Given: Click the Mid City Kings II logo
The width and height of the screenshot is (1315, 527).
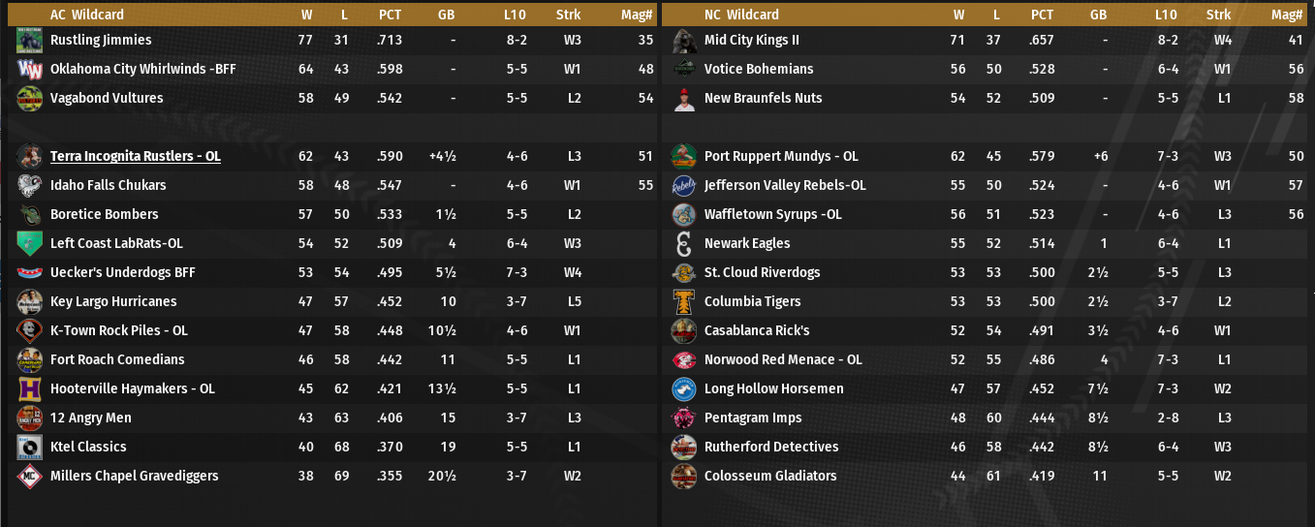Looking at the screenshot, I should (684, 41).
